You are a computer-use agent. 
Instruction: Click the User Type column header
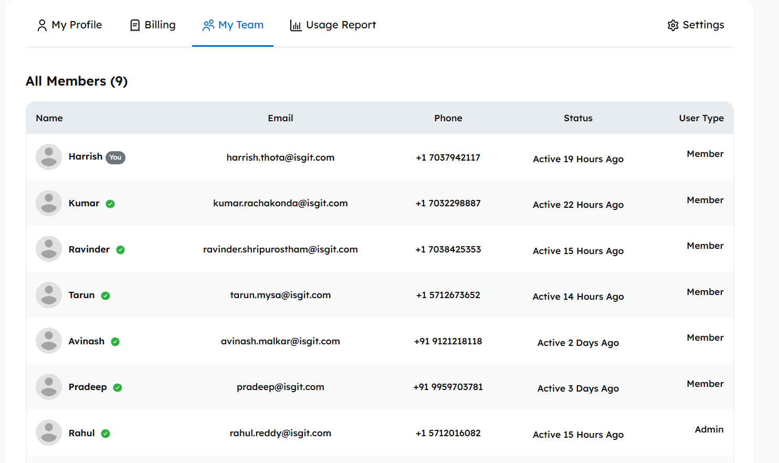point(701,118)
